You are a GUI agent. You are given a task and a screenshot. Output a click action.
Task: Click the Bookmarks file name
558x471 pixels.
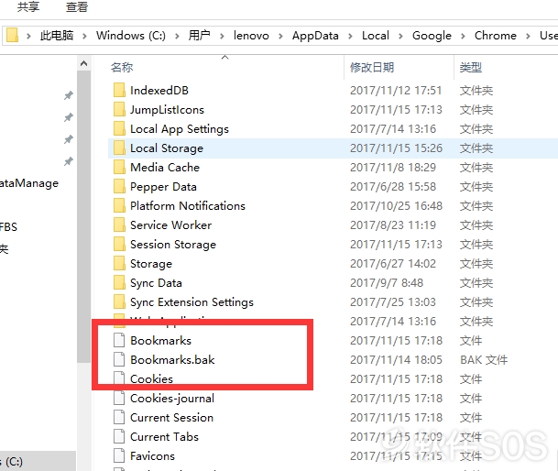(x=161, y=340)
